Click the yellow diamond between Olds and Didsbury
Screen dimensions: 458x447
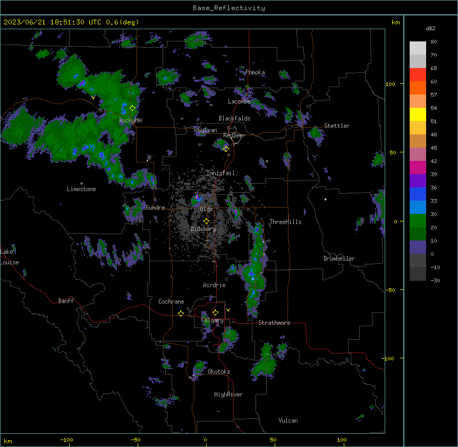(206, 221)
